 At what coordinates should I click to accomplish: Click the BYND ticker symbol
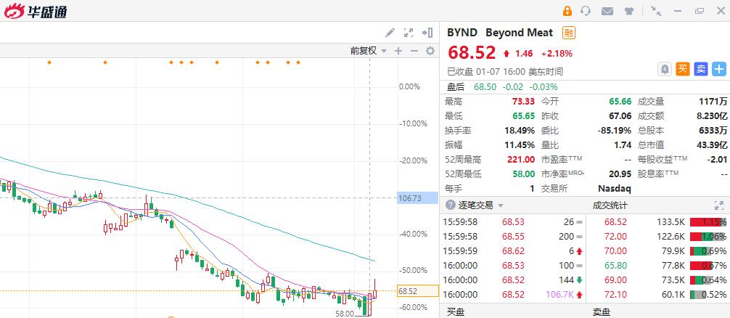(462, 33)
